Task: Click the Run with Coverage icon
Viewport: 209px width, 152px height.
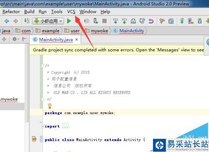Action: click(x=87, y=21)
